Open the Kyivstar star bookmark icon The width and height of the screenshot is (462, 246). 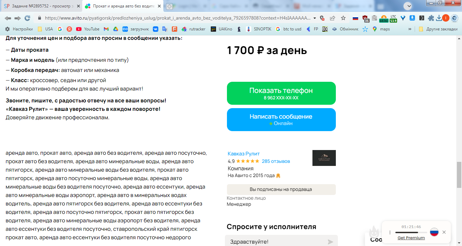pos(365,29)
